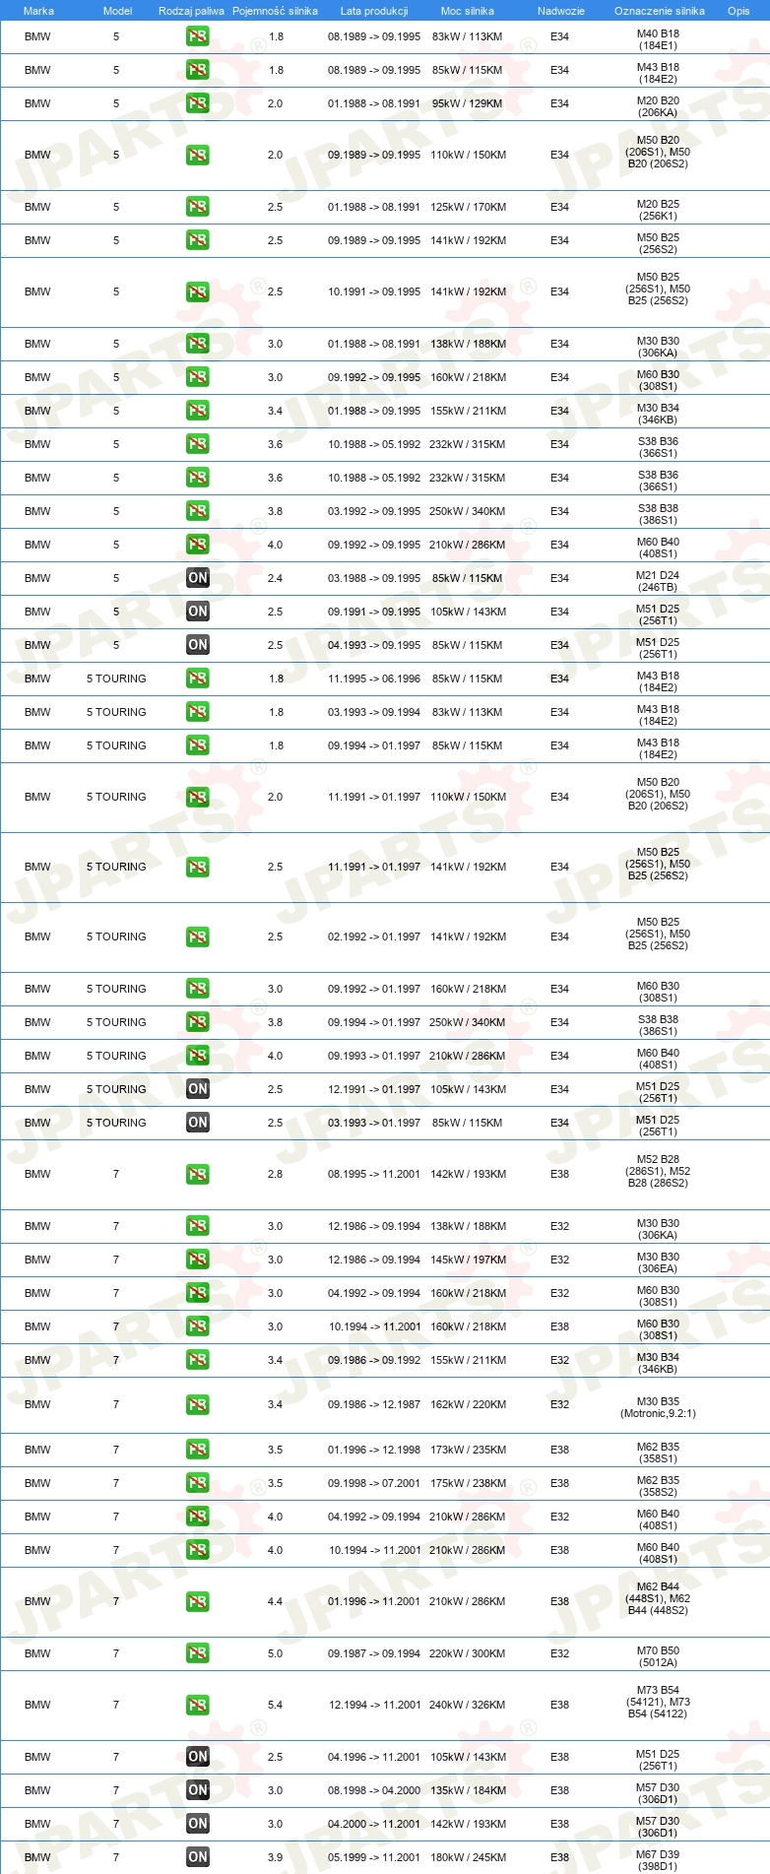This screenshot has width=770, height=1874.
Task: Select the engine capacity value 2.8
Action: [276, 1174]
